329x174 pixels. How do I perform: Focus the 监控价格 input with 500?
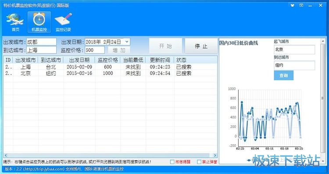click(95, 50)
